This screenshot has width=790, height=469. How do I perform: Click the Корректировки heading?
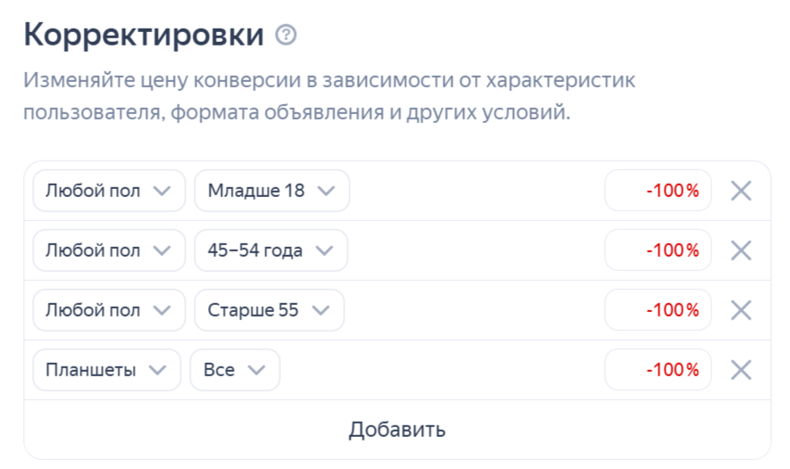144,36
